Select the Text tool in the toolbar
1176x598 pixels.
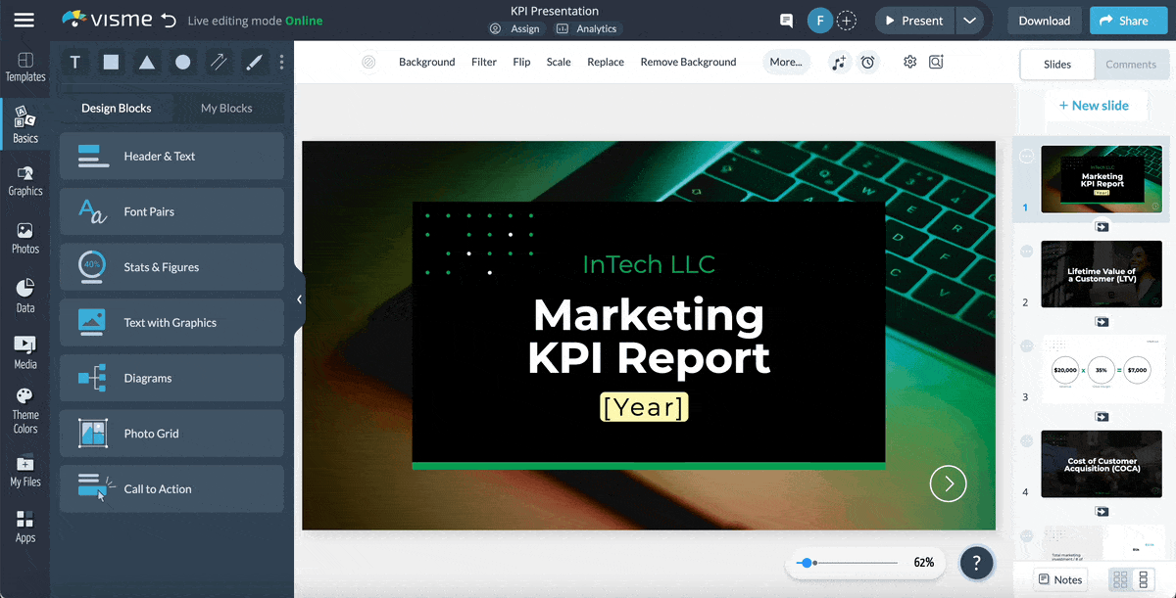pos(74,62)
